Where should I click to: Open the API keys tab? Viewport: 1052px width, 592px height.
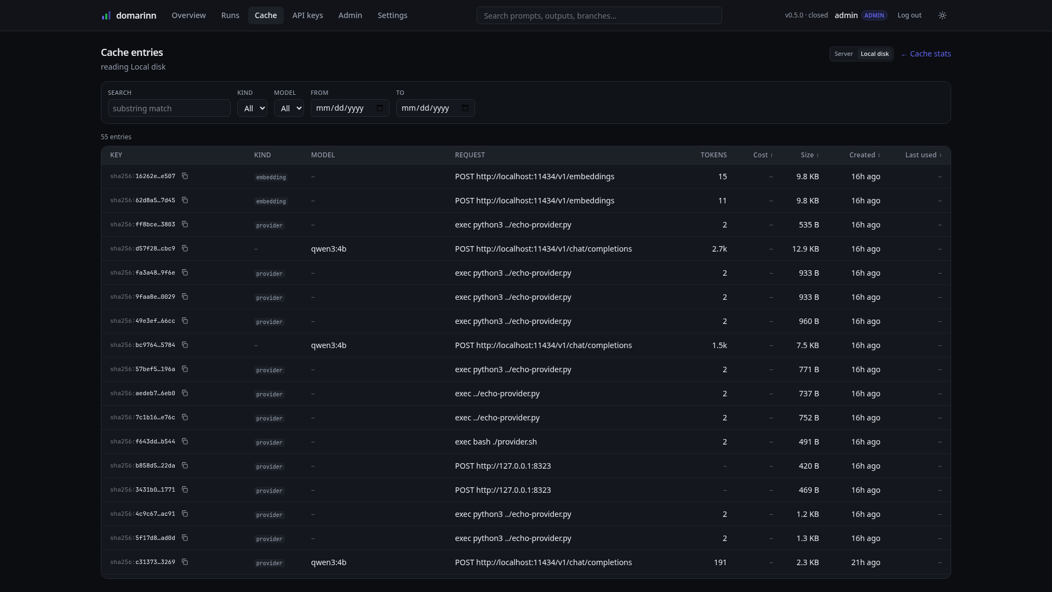click(x=307, y=15)
